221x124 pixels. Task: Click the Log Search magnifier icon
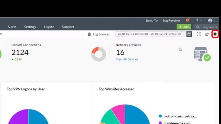[x=198, y=27]
